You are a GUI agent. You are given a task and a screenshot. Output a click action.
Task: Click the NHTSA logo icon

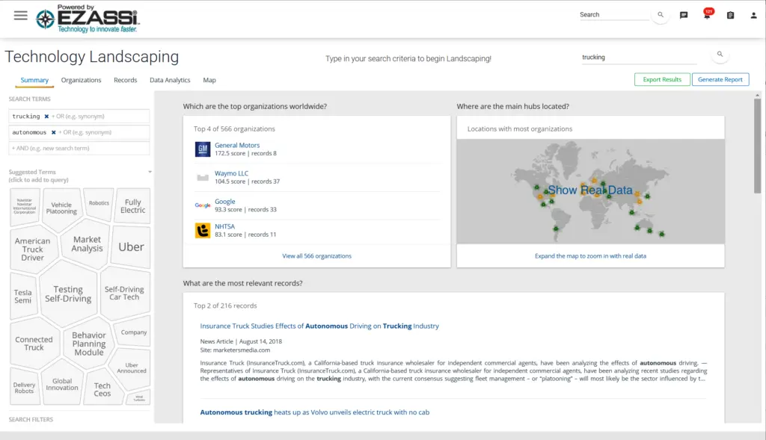click(203, 230)
